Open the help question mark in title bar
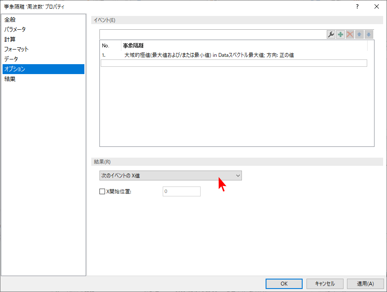The height and width of the screenshot is (292, 387). pyautogui.click(x=357, y=6)
